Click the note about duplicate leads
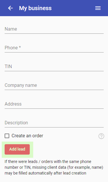 click(x=54, y=167)
